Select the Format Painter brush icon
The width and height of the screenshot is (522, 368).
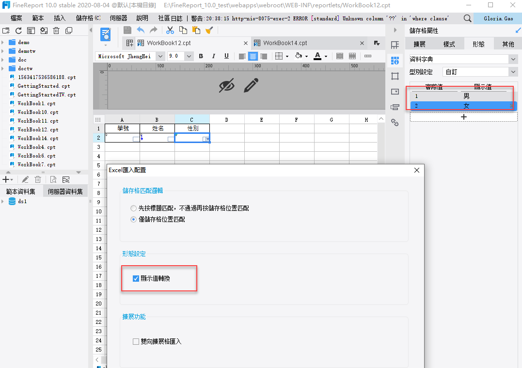tap(209, 30)
